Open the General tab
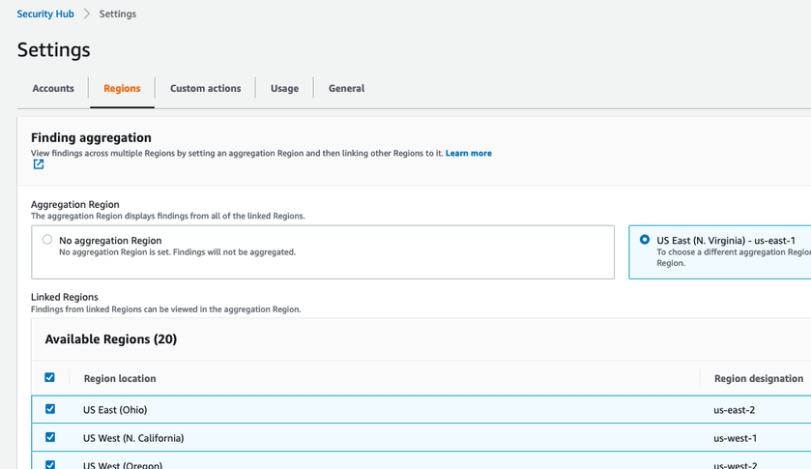811x469 pixels. (x=347, y=89)
